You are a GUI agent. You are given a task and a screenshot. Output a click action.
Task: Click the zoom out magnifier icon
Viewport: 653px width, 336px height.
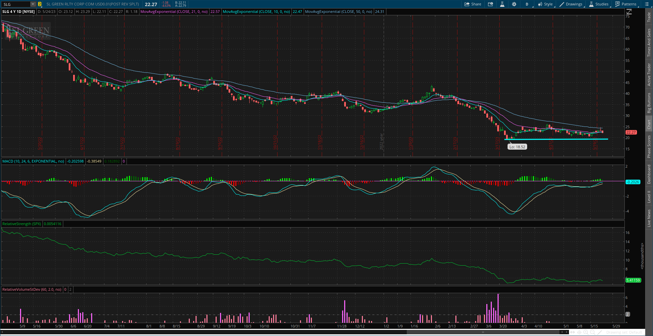click(592, 332)
